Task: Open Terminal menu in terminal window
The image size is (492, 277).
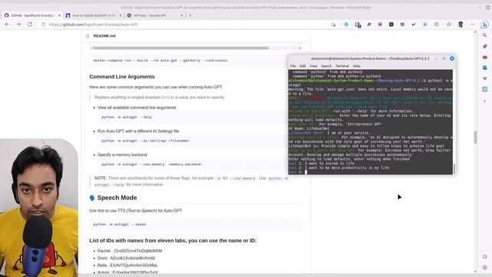Action: [342, 66]
